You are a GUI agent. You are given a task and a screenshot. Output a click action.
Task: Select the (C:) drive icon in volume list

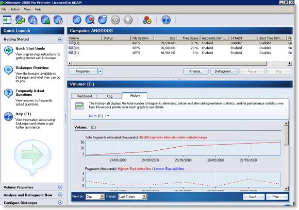[x=71, y=43]
